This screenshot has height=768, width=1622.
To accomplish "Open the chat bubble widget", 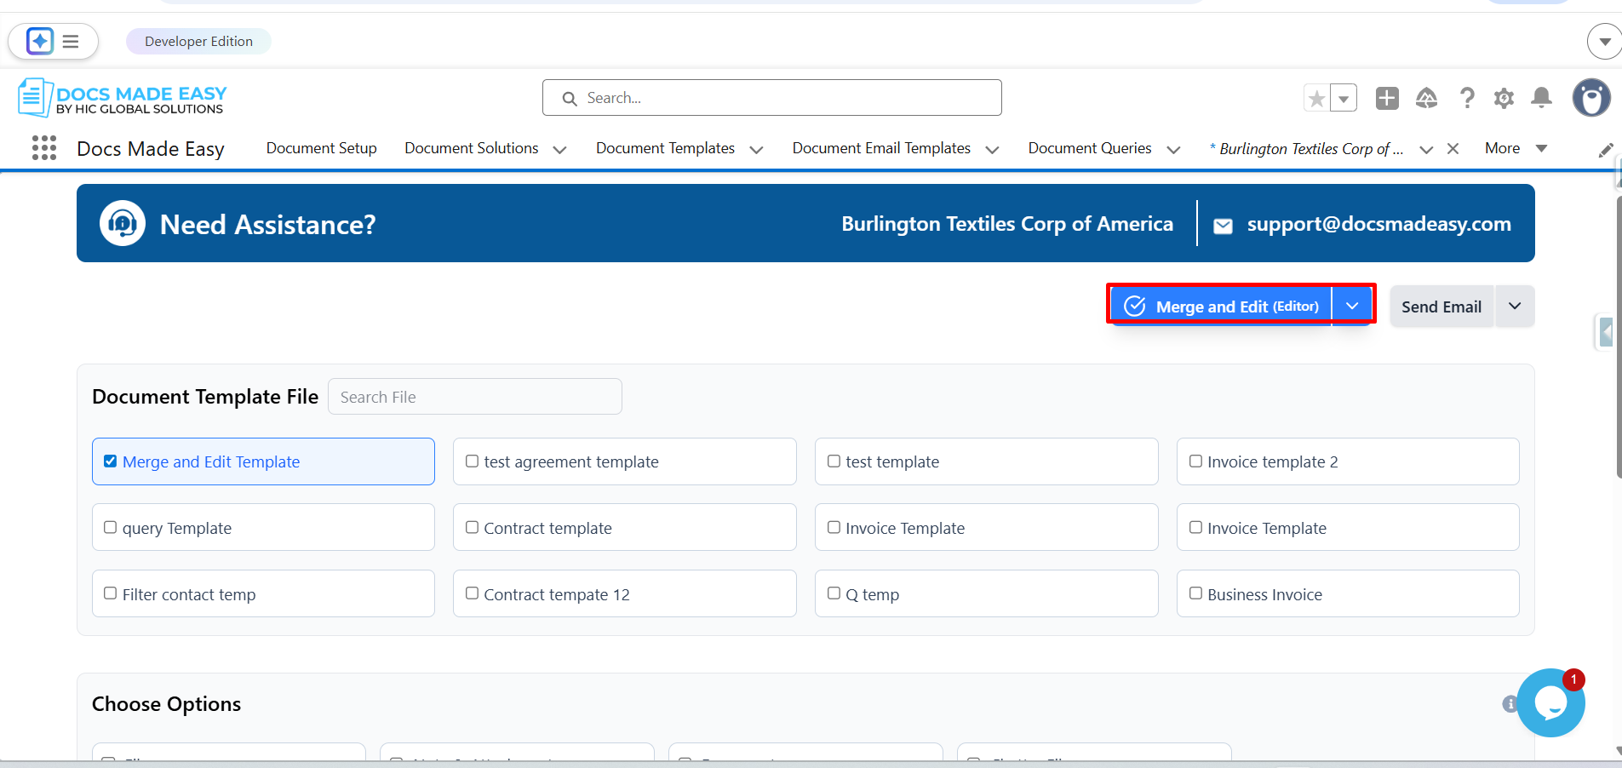I will point(1550,703).
